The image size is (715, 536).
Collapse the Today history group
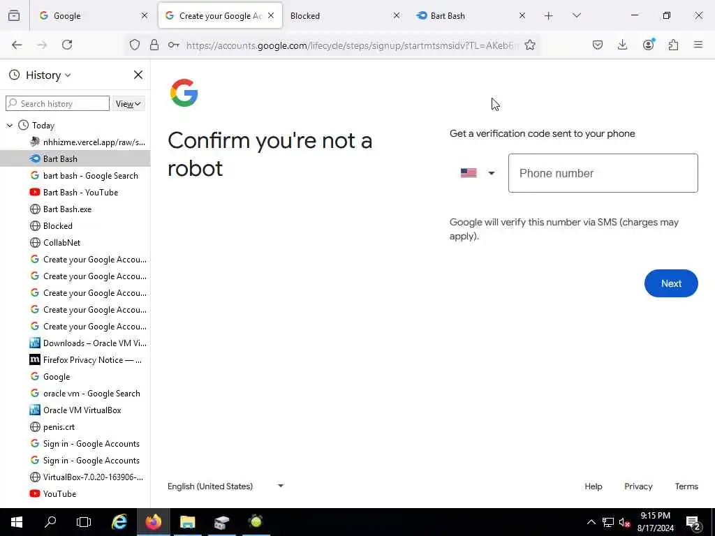tap(10, 126)
